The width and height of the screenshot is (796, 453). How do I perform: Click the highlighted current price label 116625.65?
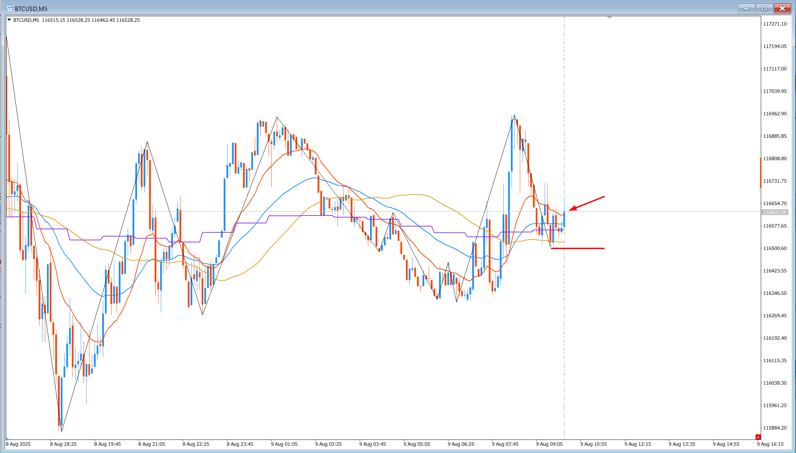(x=775, y=212)
